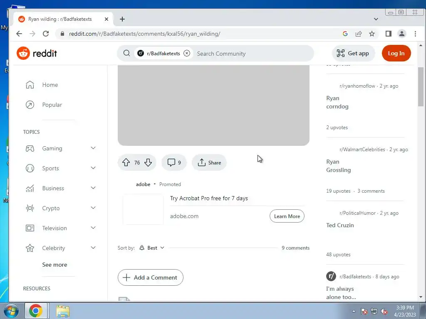Click the Business chart icon
Viewport: 426px width, 319px height.
tap(30, 188)
